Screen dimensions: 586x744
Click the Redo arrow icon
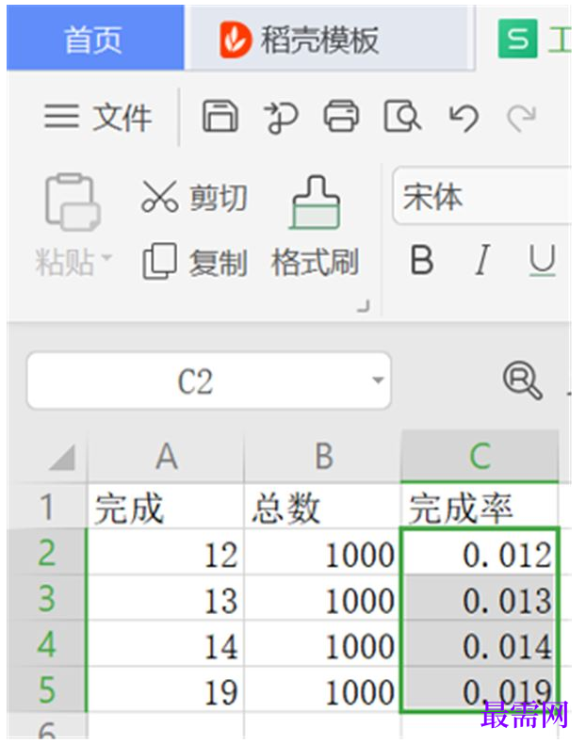tap(522, 118)
